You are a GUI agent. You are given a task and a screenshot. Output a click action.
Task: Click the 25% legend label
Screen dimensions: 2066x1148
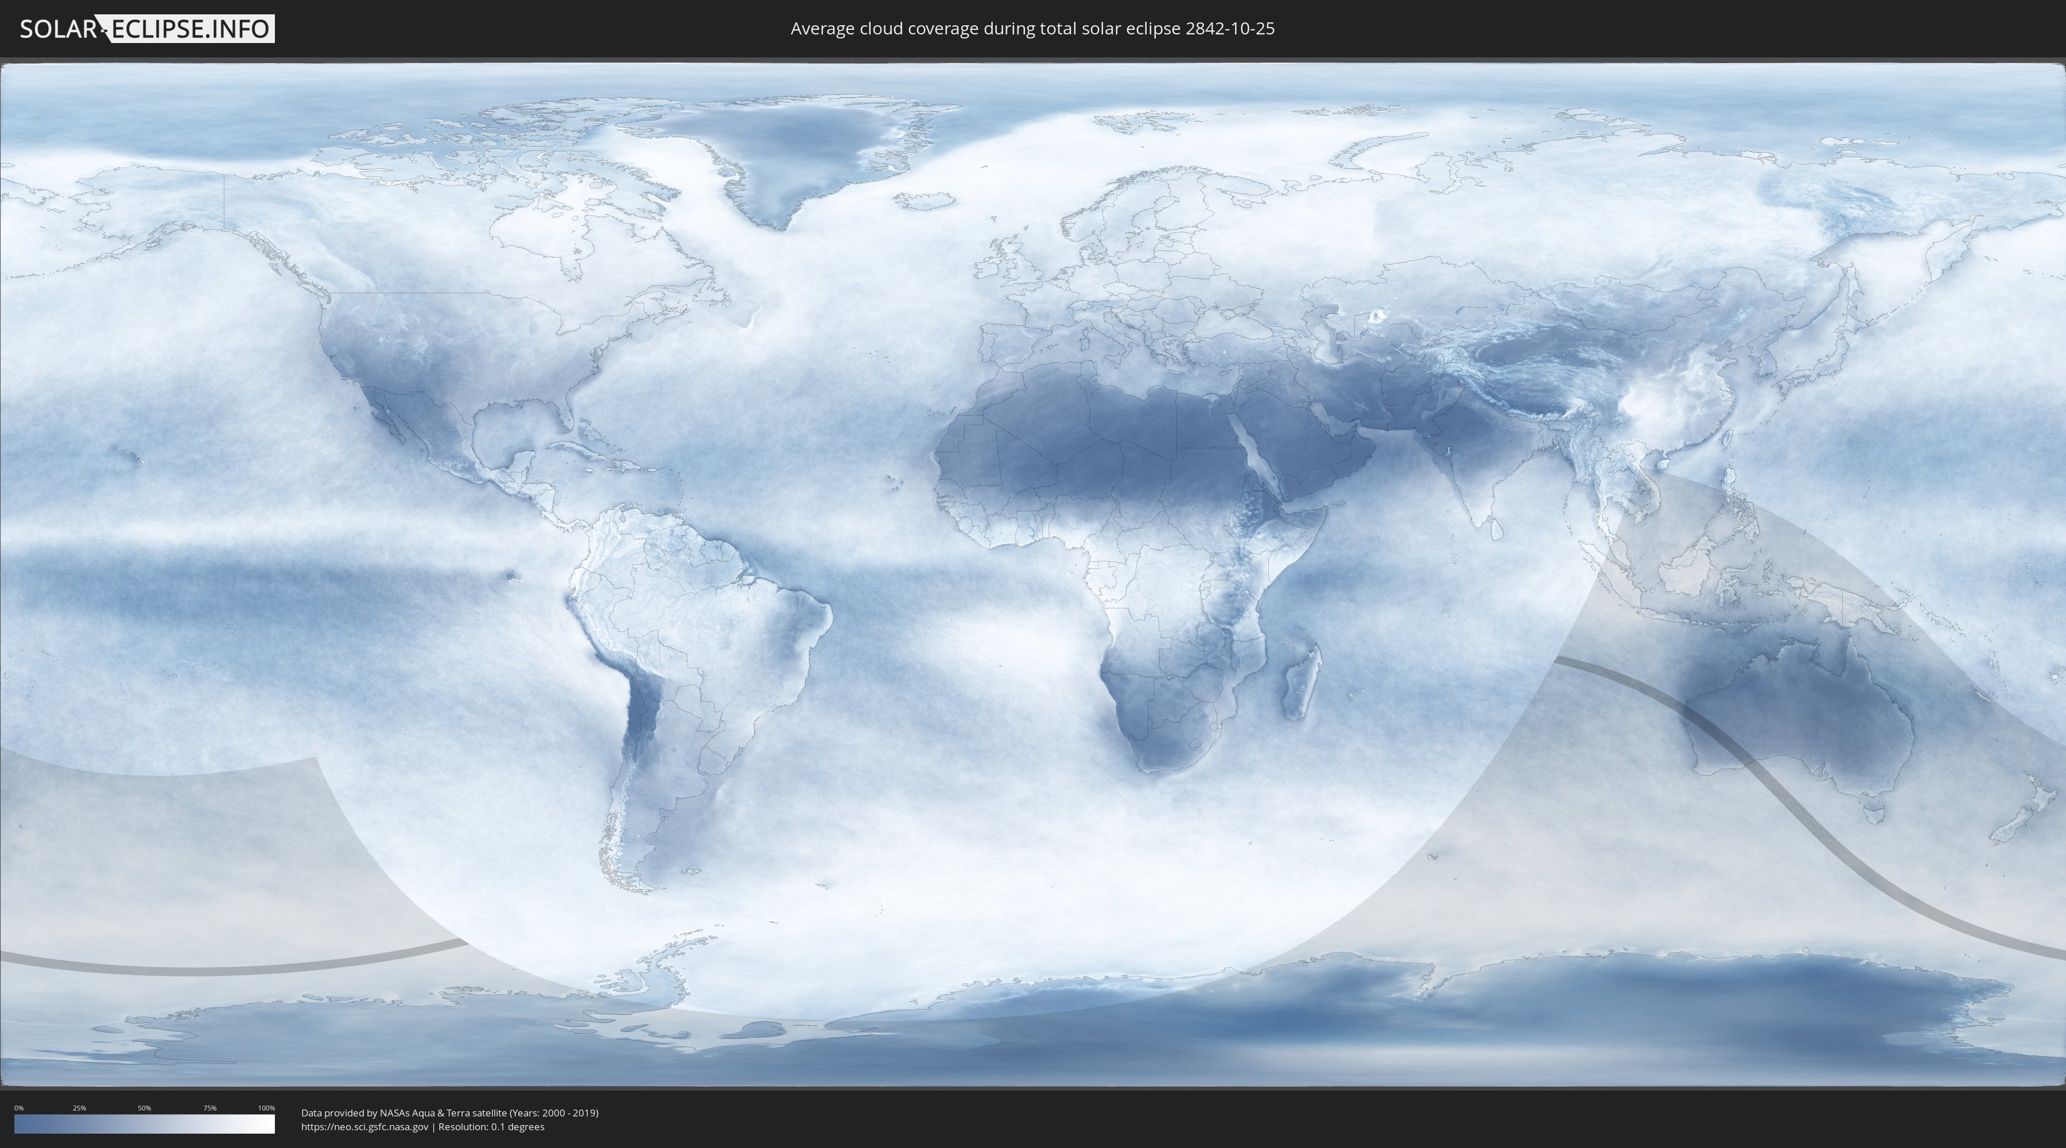pos(79,1108)
